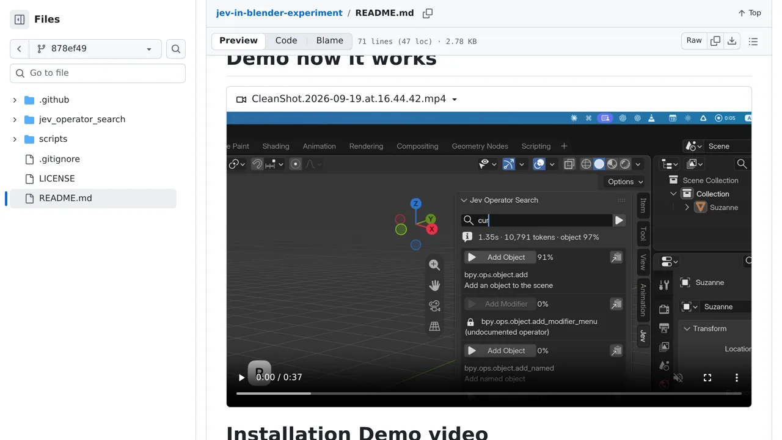This screenshot has height=440, width=782.
Task: Open the 878ef49 branch selector
Action: 95,49
